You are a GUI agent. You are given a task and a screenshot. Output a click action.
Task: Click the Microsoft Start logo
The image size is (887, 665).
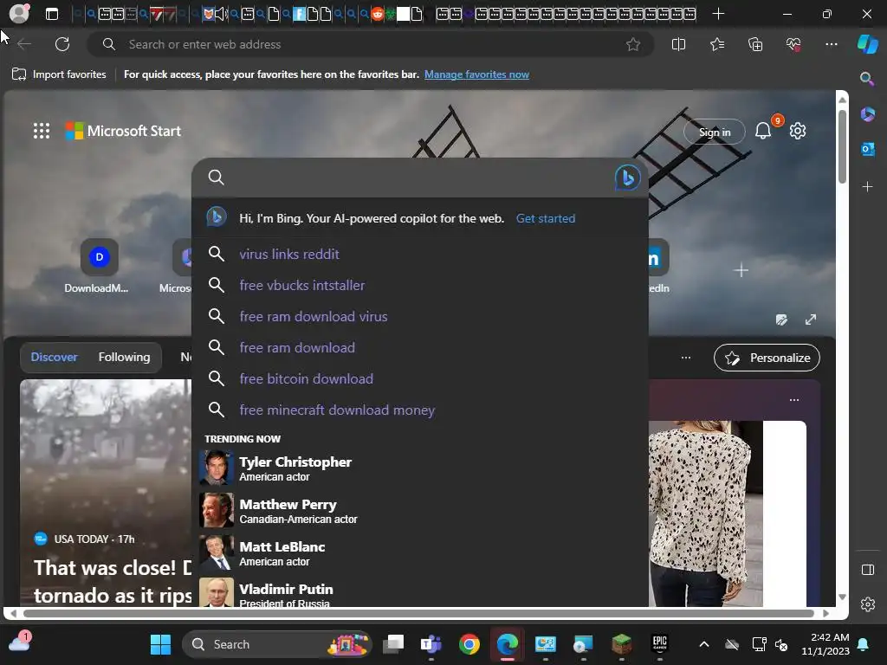click(x=123, y=131)
